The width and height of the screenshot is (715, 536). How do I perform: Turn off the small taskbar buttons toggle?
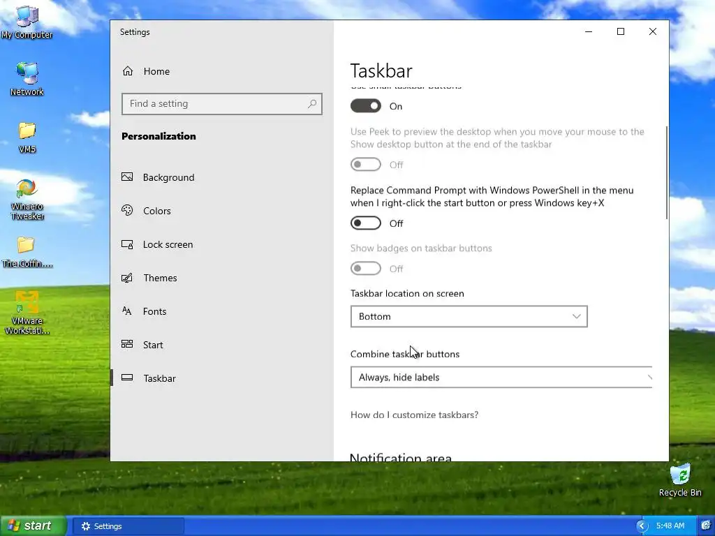pos(366,106)
